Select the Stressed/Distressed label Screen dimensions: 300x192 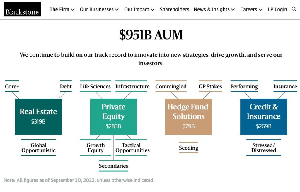pyautogui.click(x=264, y=148)
